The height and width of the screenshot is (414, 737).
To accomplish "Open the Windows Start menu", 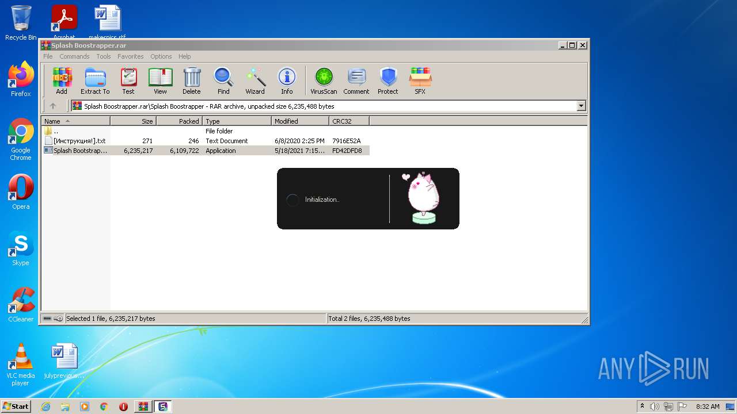I will [x=16, y=407].
